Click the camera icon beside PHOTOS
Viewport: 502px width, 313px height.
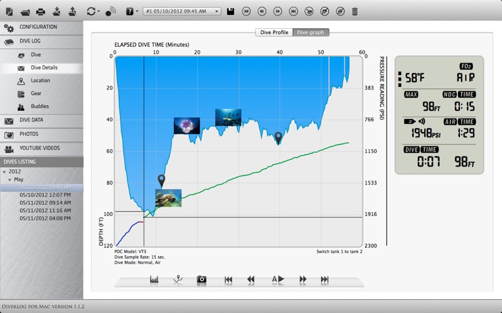(x=9, y=135)
